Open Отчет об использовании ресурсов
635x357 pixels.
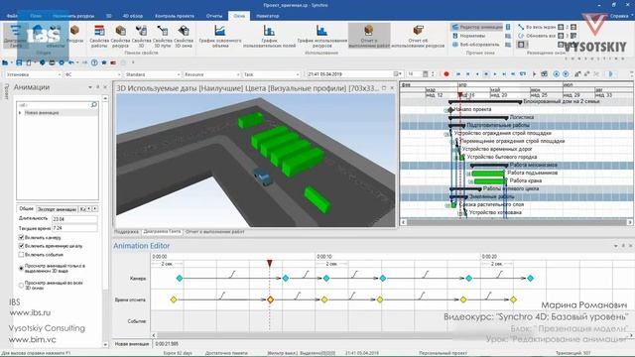(x=418, y=37)
